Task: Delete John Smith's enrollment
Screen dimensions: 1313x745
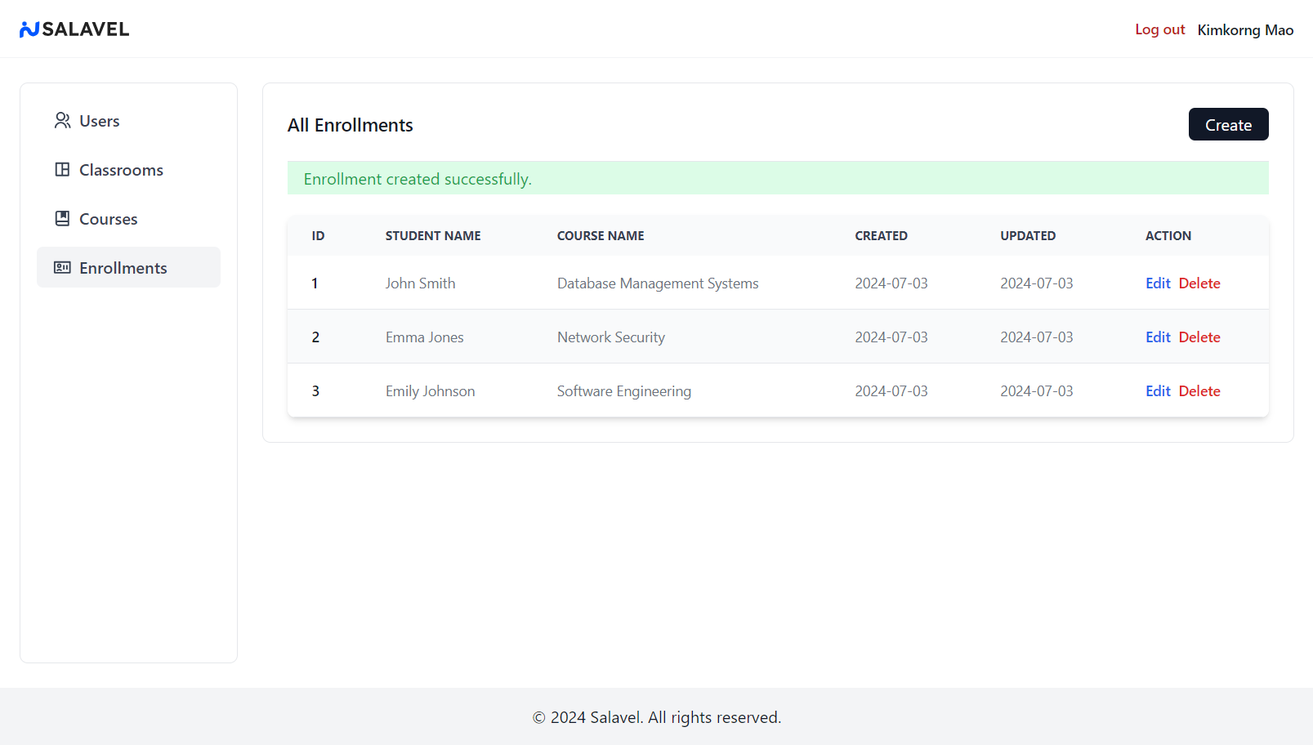Action: pyautogui.click(x=1199, y=283)
